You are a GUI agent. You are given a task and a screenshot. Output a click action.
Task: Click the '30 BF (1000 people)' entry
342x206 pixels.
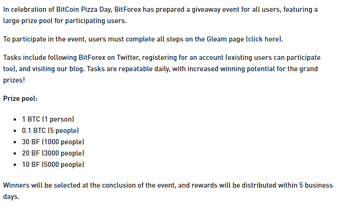tap(53, 142)
